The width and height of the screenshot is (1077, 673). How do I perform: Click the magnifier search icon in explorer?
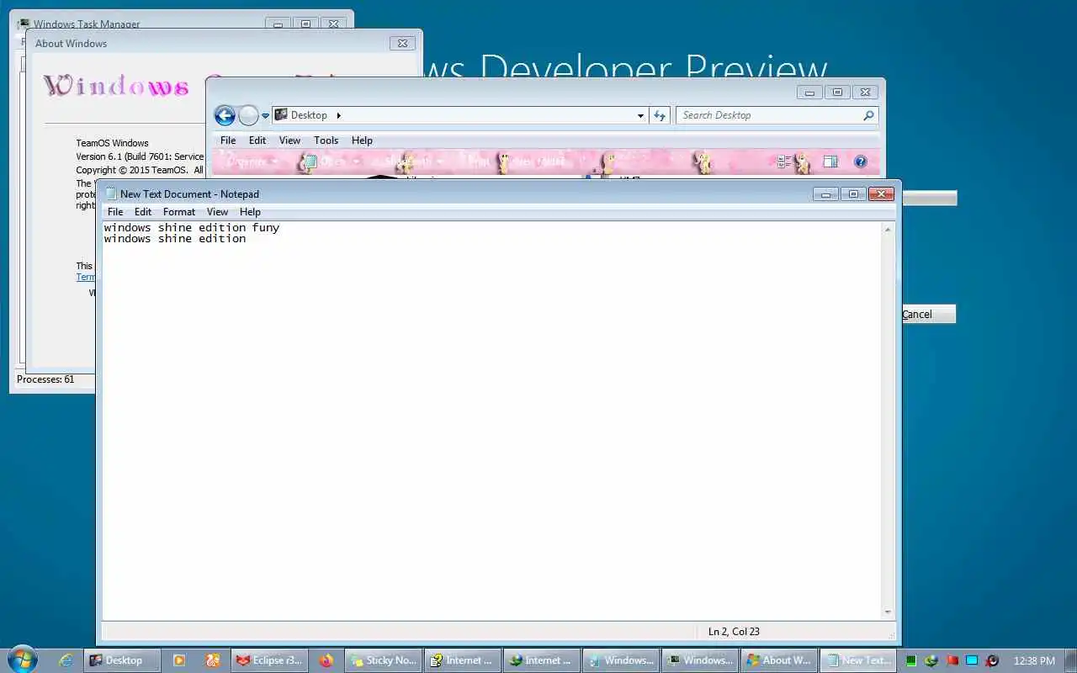868,115
